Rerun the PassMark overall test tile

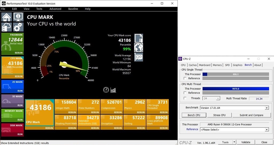pyautogui.click(x=18, y=53)
